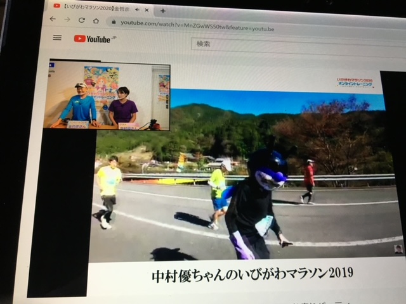
Task: Open the browser home page icon
Action: pos(96,21)
